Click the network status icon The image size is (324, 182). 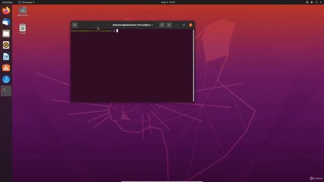[307, 2]
